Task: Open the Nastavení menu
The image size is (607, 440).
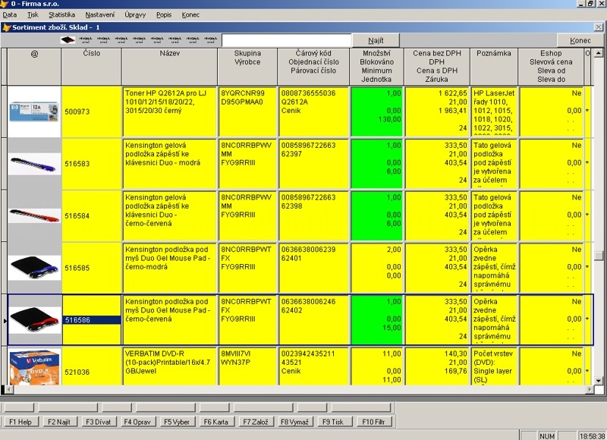Action: 100,14
